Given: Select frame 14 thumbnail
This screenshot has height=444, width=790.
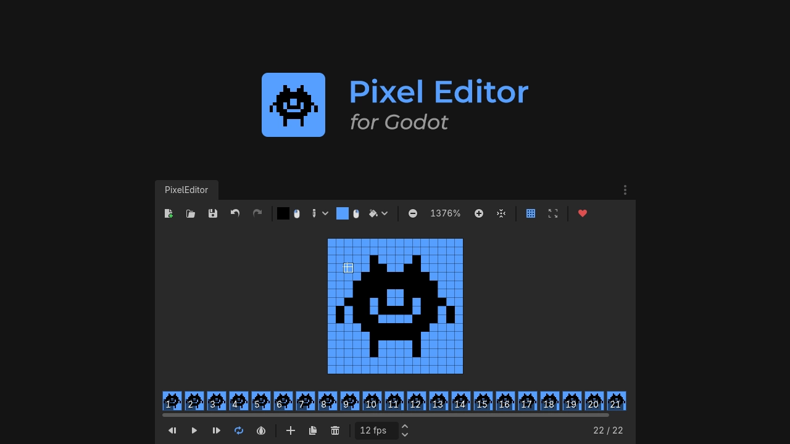Looking at the screenshot, I should pos(461,401).
